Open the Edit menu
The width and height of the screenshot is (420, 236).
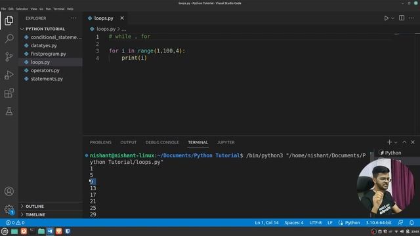[x=10, y=9]
